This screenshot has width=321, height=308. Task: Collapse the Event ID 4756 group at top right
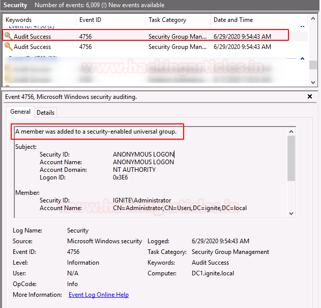coord(302,27)
